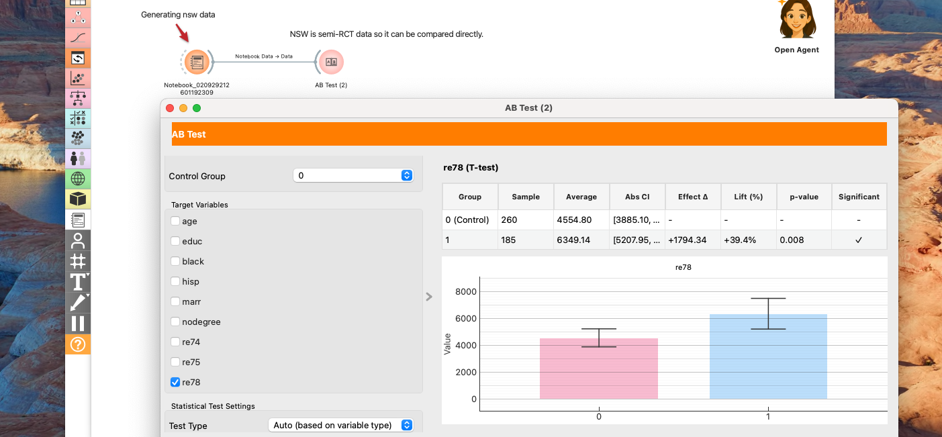Screen dimensions: 942x437
Task: Click the p-value column header
Action: tap(804, 197)
